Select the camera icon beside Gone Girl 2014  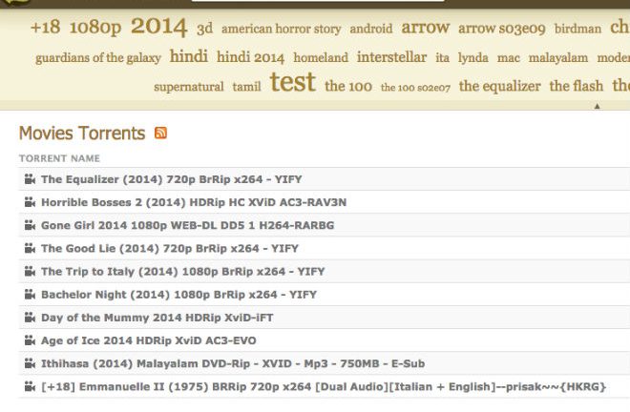pyautogui.click(x=30, y=225)
